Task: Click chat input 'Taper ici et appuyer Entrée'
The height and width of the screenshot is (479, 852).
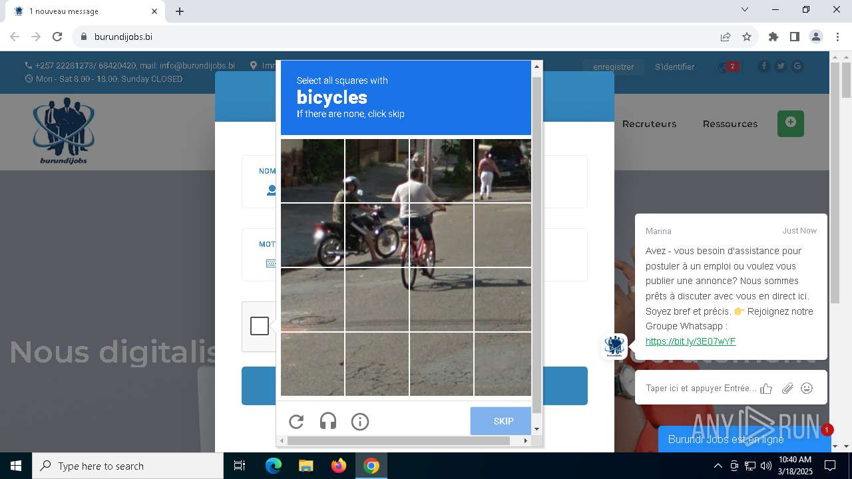Action: (x=701, y=388)
